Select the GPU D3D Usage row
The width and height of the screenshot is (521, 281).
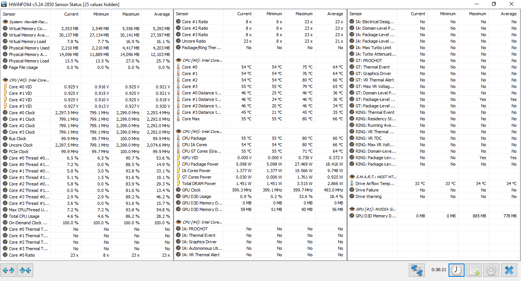(x=260, y=196)
